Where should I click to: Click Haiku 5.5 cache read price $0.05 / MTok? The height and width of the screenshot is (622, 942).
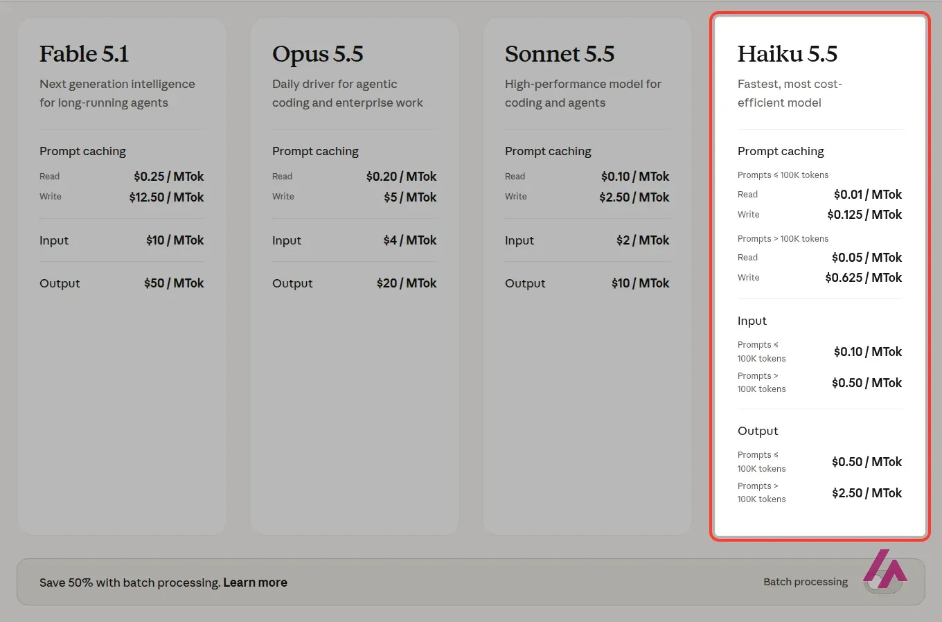coord(867,258)
